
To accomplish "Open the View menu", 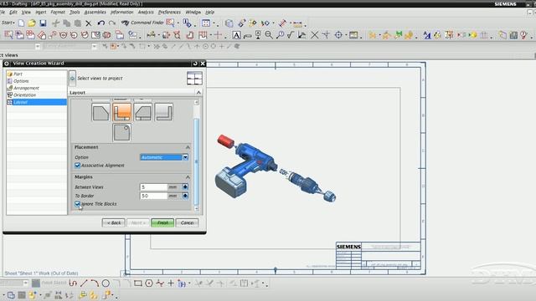I will [x=26, y=12].
